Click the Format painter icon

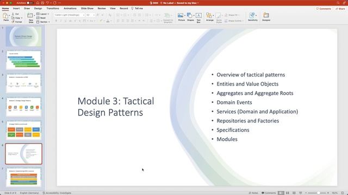click(x=13, y=22)
